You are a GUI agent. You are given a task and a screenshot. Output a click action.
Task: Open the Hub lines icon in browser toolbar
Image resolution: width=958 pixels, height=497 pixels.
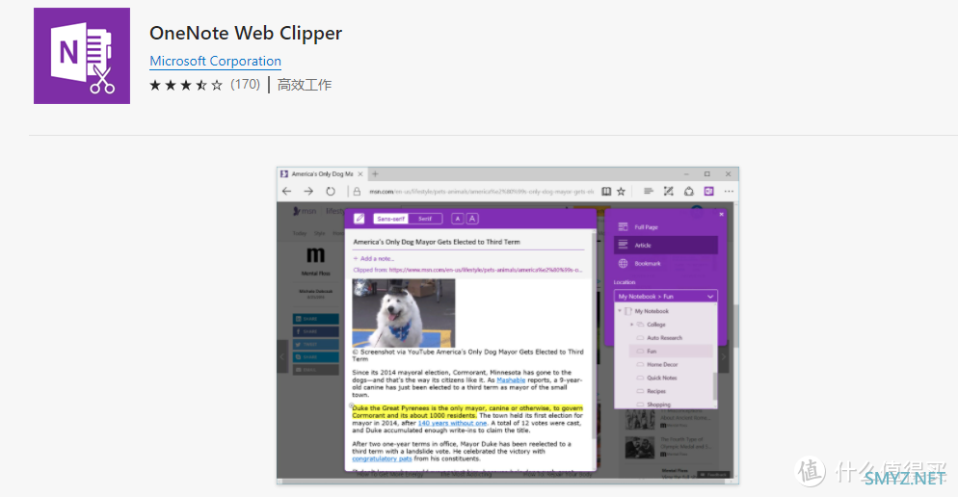(649, 191)
